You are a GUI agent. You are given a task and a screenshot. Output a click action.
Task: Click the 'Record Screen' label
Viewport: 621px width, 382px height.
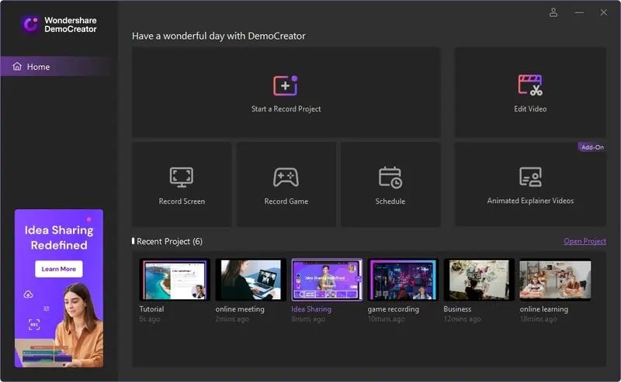182,201
